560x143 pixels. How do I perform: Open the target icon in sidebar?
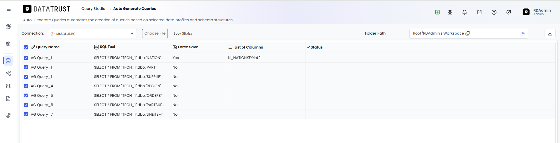8,27
